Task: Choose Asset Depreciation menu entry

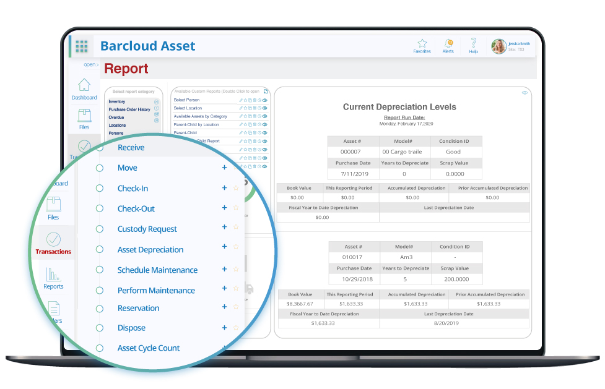Action: 150,250
